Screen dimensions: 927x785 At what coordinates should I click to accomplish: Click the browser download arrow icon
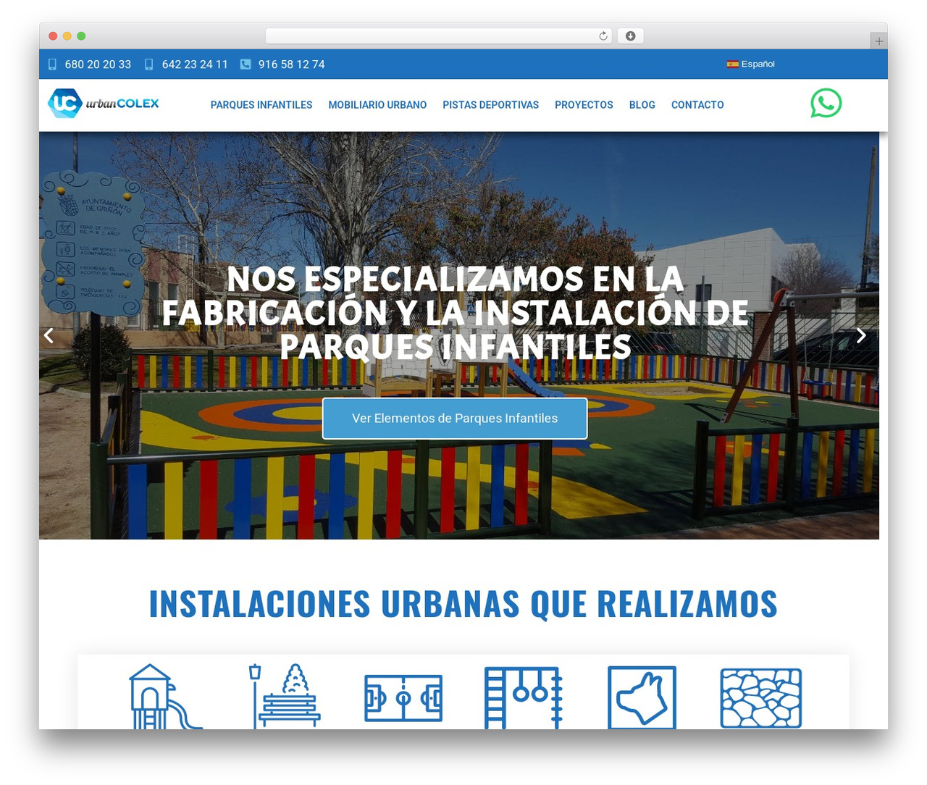click(630, 36)
